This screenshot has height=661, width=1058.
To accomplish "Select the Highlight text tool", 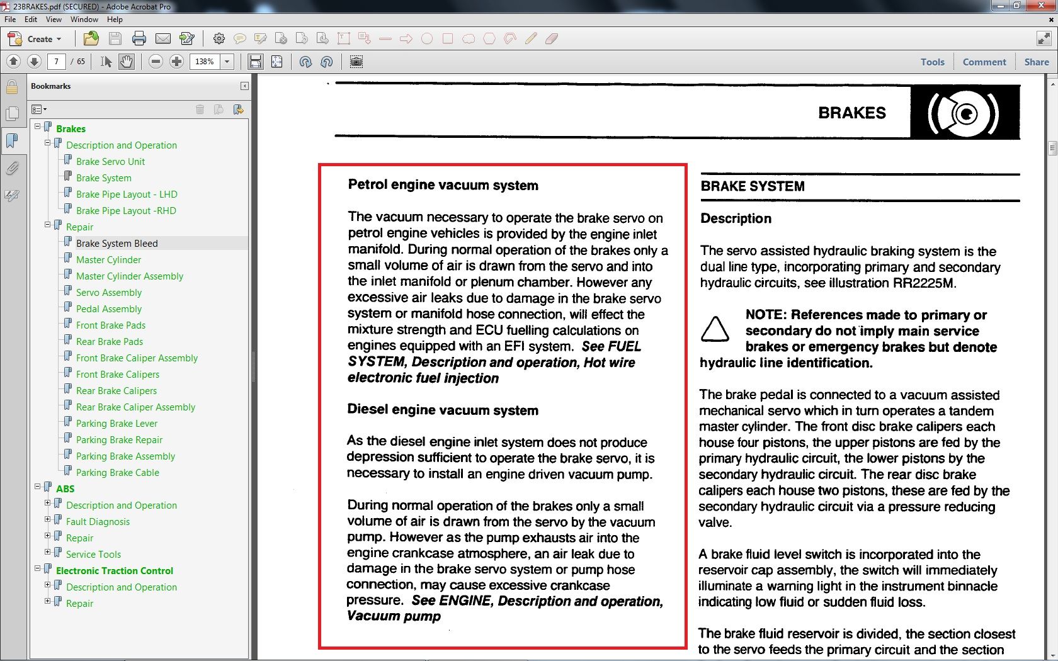I will click(260, 39).
